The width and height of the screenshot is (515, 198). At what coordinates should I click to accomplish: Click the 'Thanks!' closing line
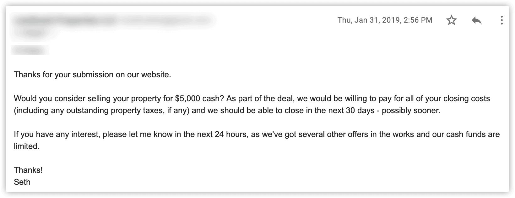(28, 170)
